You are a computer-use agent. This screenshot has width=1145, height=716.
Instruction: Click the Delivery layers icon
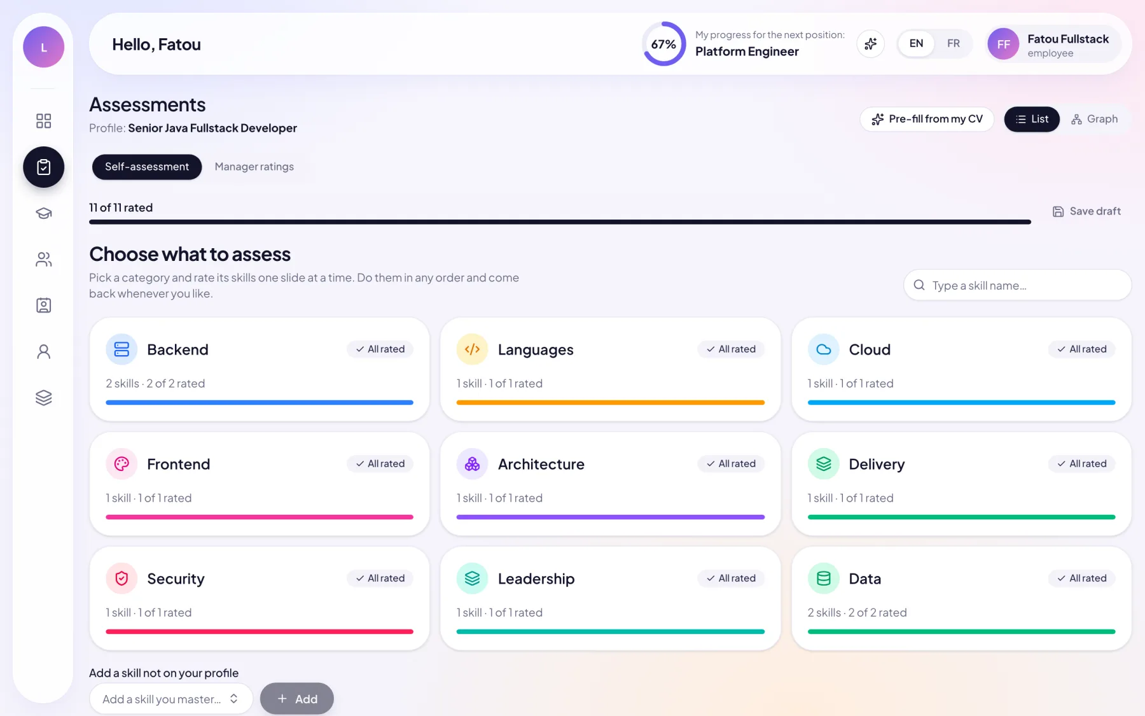tap(824, 464)
